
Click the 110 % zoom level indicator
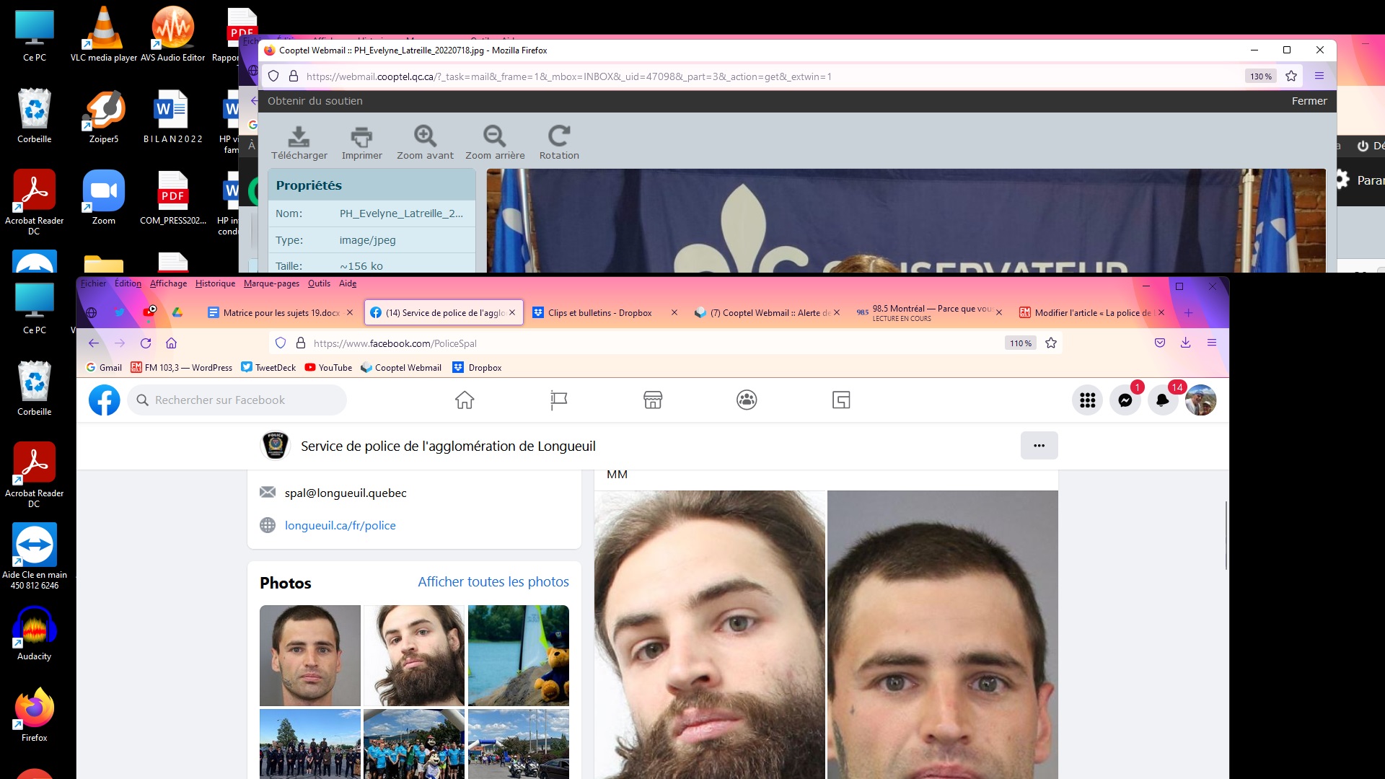pyautogui.click(x=1020, y=343)
